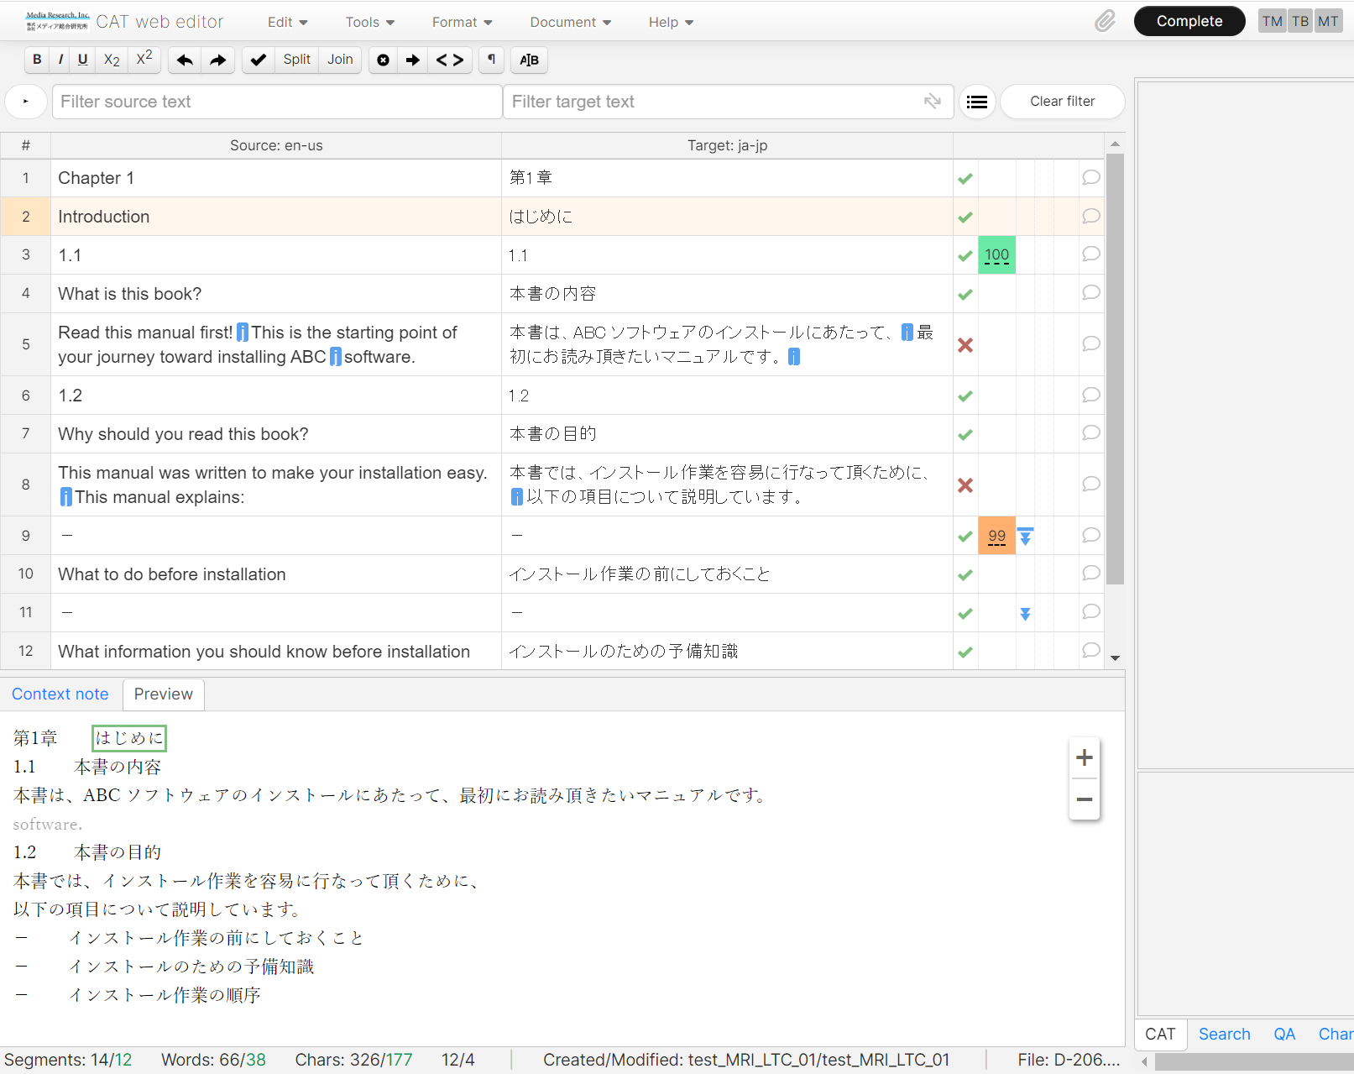Expand the Tools dropdown menu

click(369, 23)
